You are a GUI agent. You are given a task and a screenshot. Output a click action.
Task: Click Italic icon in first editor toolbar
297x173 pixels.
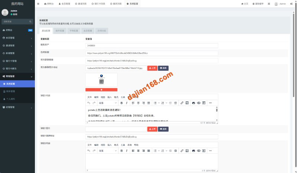127,103
